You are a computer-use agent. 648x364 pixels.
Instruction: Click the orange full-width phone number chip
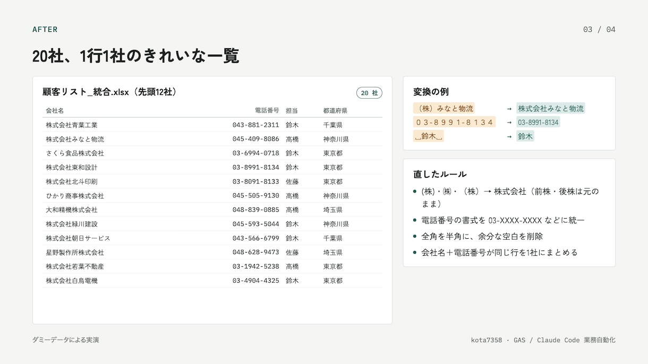click(x=454, y=122)
